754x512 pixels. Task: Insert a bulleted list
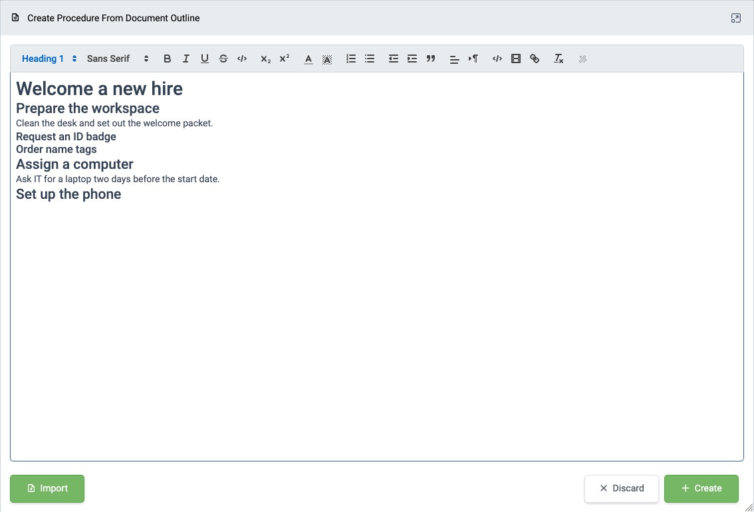370,59
